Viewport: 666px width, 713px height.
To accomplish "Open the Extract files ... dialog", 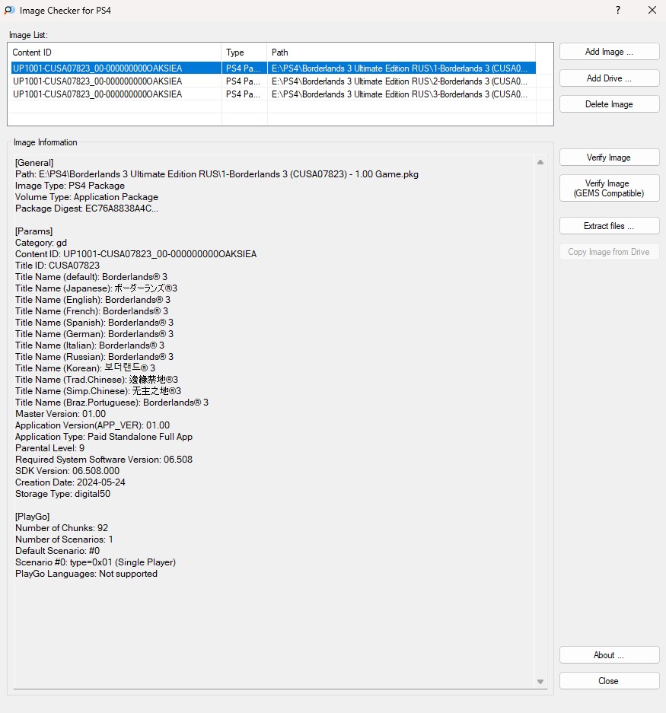I will (609, 226).
